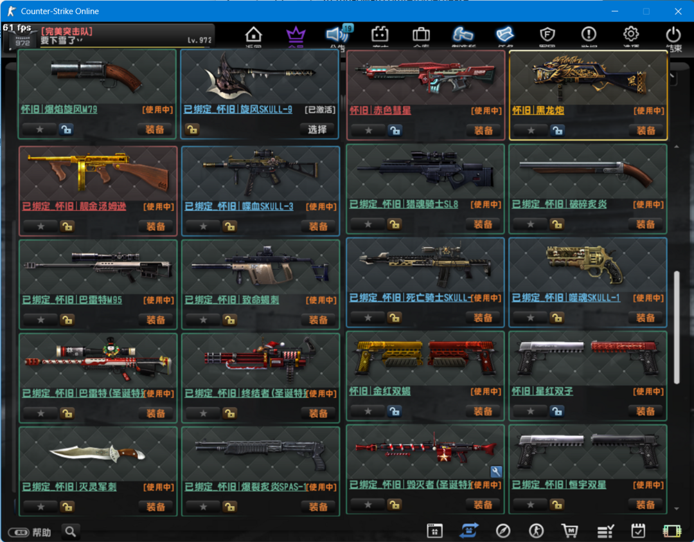The width and height of the screenshot is (694, 542).
Task: Click the gold lock on 噬魂SKULL-1 card
Action: pos(556,318)
